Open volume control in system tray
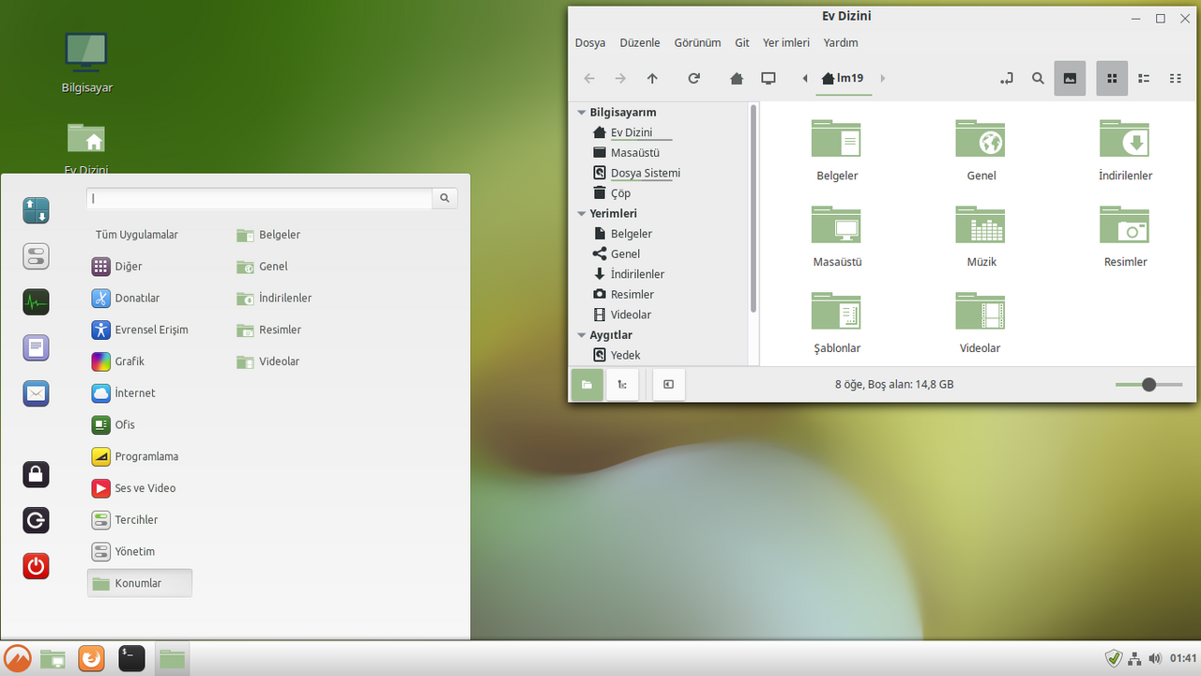 pos(1155,659)
